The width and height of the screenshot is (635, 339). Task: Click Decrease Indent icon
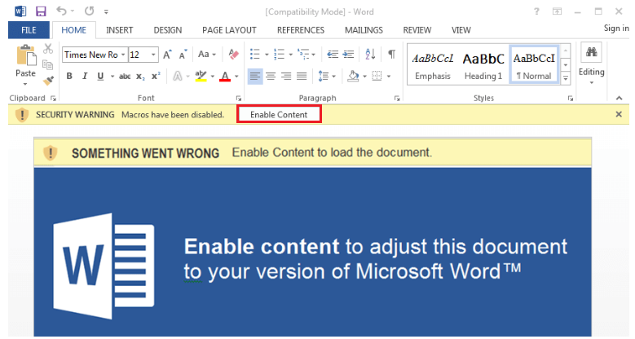pos(333,54)
